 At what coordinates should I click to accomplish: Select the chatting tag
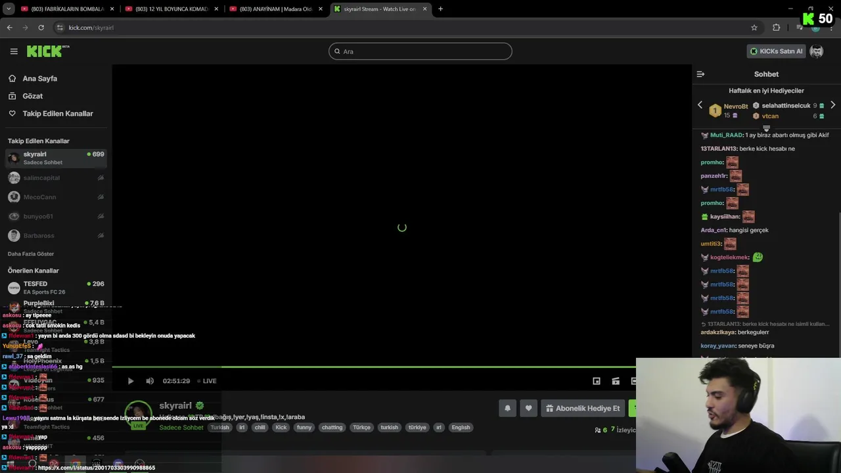point(332,428)
